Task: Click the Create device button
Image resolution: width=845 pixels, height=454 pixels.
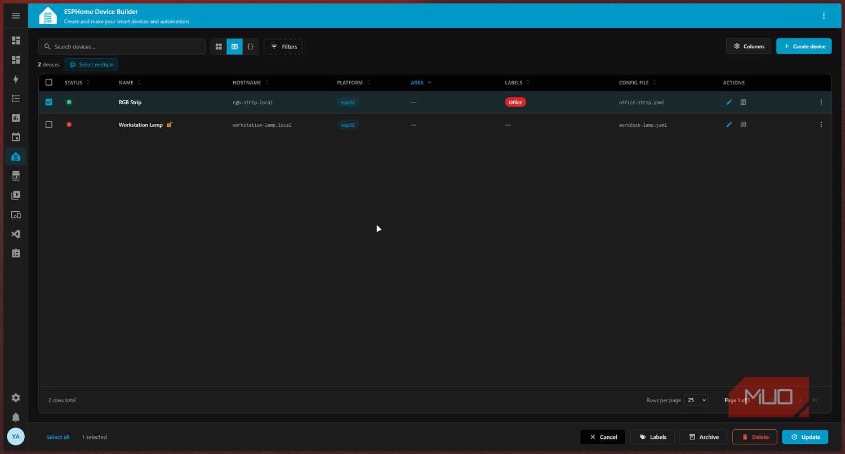Action: click(x=804, y=46)
